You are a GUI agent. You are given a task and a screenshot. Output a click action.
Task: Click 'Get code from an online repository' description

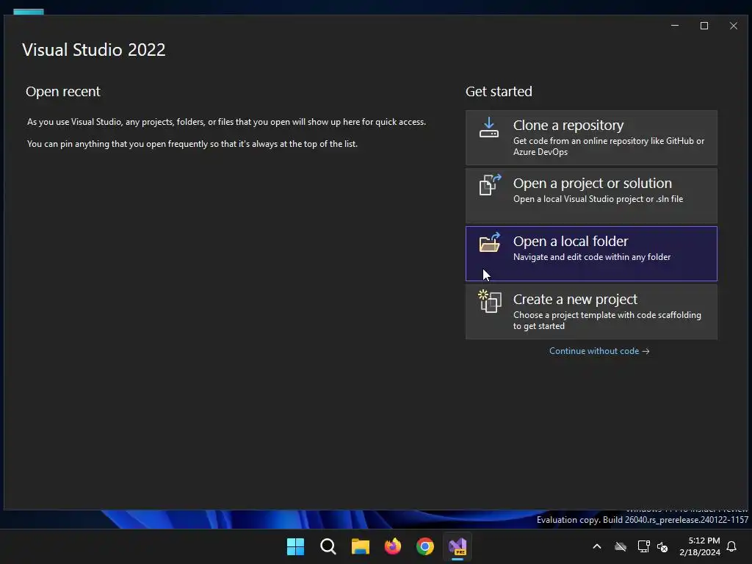609,146
